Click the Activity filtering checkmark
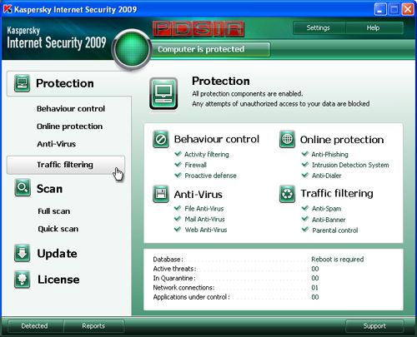 (x=178, y=153)
